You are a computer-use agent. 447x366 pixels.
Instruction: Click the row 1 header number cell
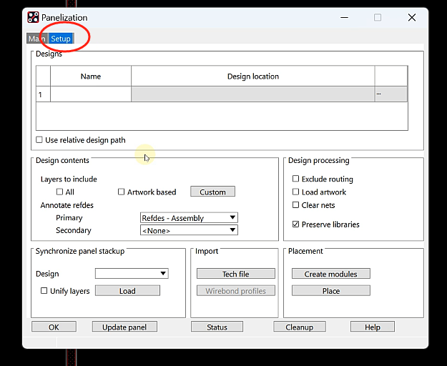point(43,94)
